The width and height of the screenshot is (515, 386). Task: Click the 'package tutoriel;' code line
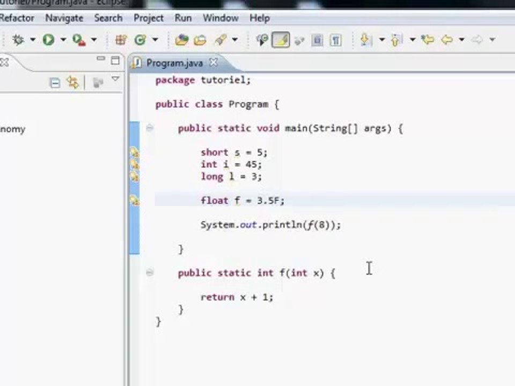[x=203, y=80]
